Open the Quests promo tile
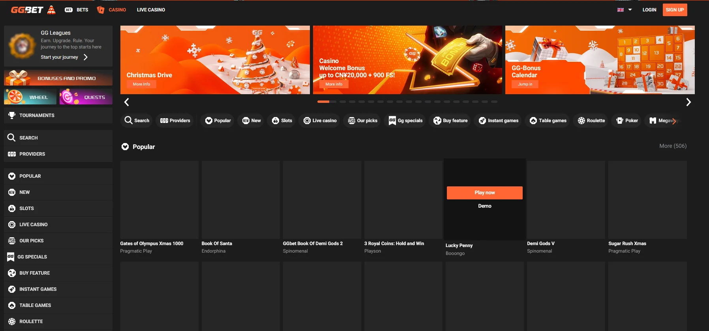This screenshot has height=331, width=709. [86, 97]
